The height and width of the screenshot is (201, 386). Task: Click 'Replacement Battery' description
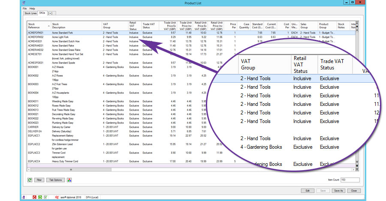[63, 135]
